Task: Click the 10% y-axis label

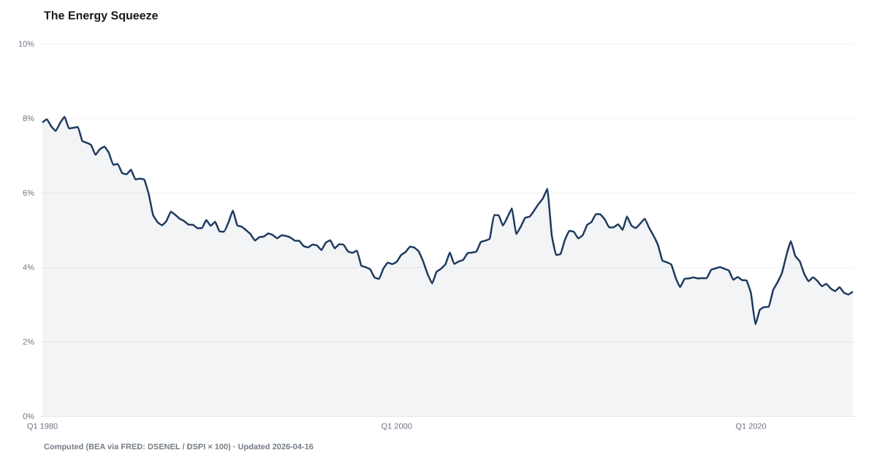Action: (26, 45)
